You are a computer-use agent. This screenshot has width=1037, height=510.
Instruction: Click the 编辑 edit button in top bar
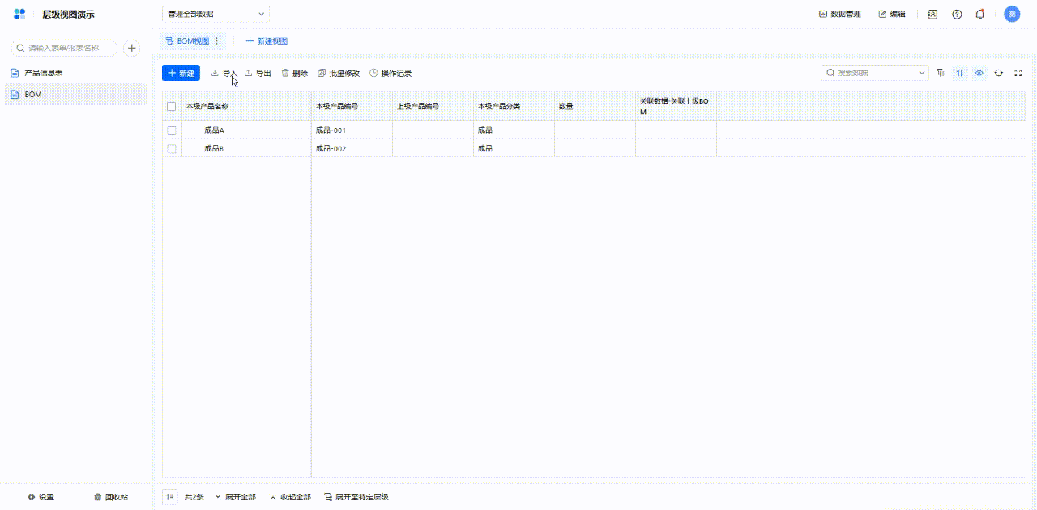click(892, 14)
